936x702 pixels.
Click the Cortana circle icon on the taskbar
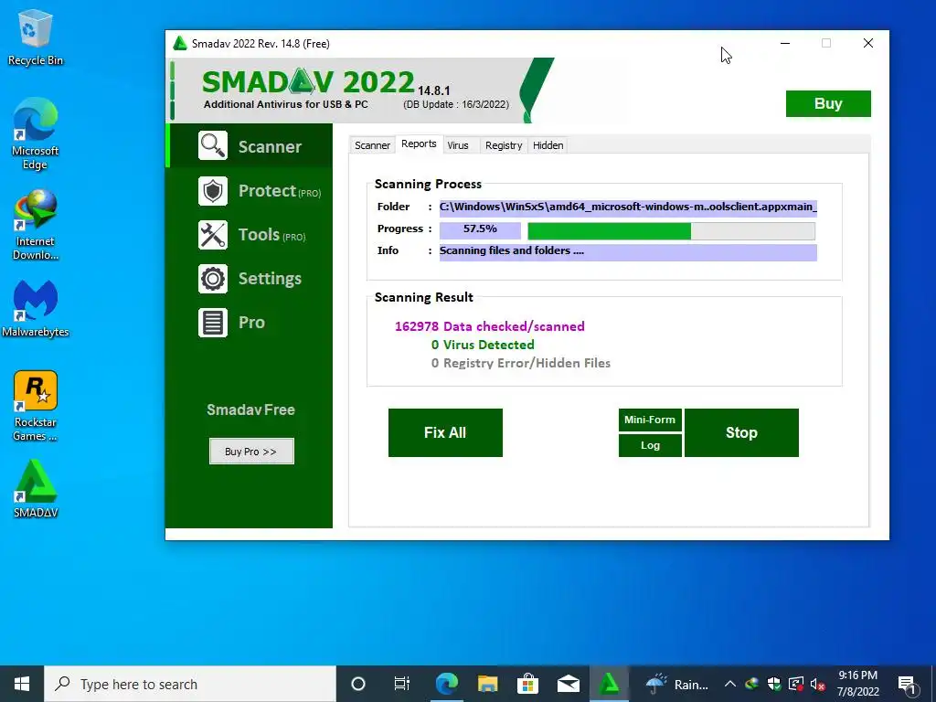(x=358, y=684)
